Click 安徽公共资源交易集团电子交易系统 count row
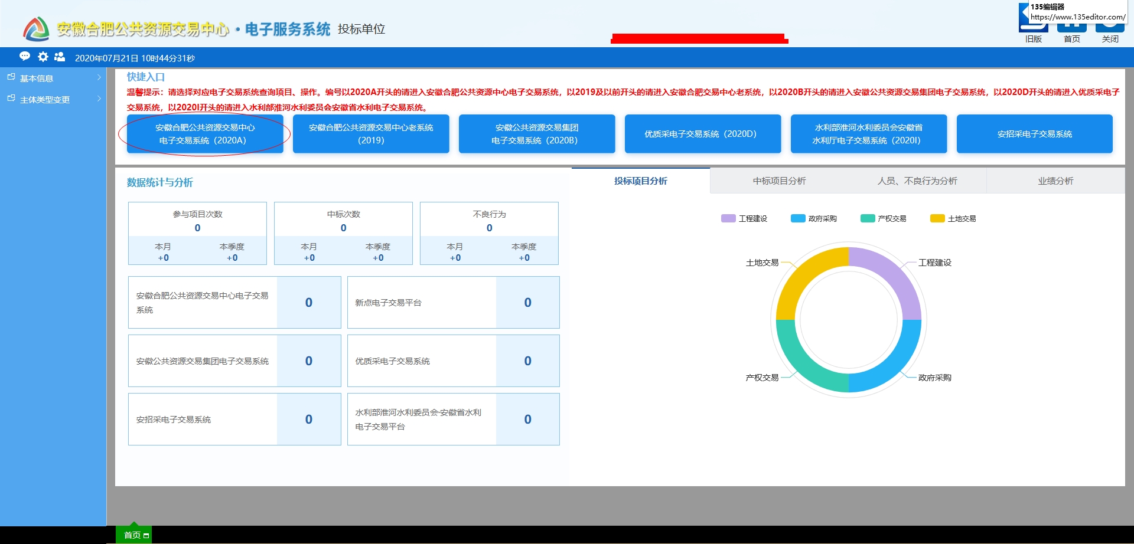The height and width of the screenshot is (544, 1134). (234, 361)
